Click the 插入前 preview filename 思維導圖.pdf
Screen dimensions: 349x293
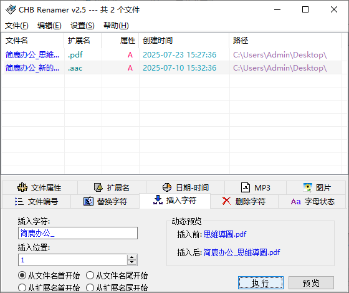click(225, 234)
